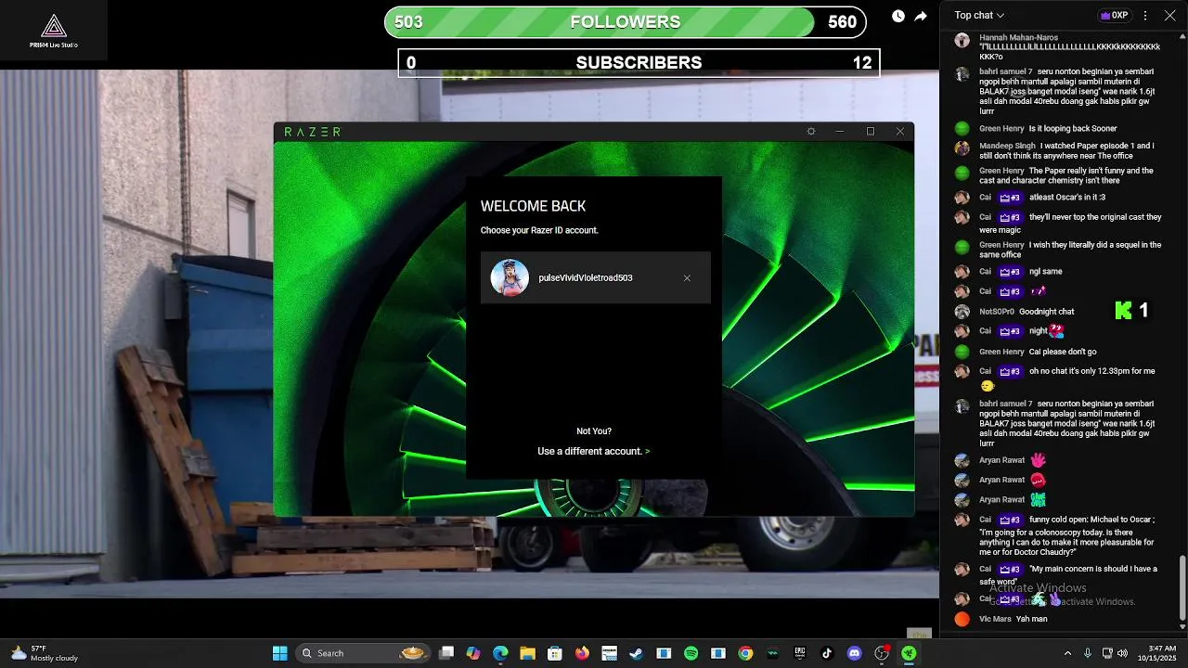Click 'oh no chat it's only 12.33pm' message
Screen dimensions: 1188x668
(x=1092, y=371)
